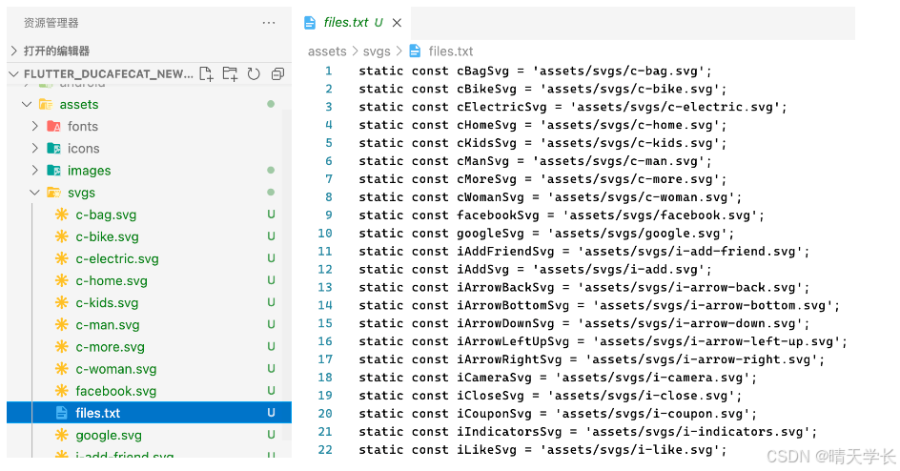Image resolution: width=900 pixels, height=471 pixels.
Task: Click the teal images folder icon
Action: tap(54, 171)
